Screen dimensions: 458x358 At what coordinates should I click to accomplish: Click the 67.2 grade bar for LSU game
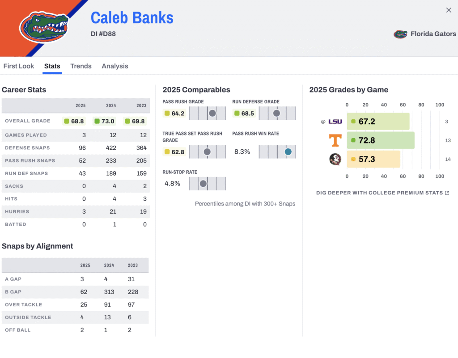(378, 122)
